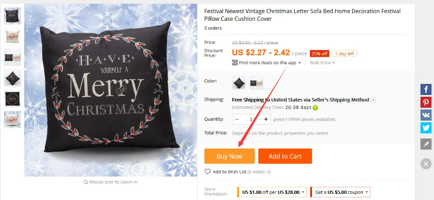Select the black pillow color swatch
Viewport: 434px width, 200px height.
[x=239, y=83]
